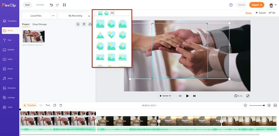Click the three-dots more shapes button

coord(112,13)
